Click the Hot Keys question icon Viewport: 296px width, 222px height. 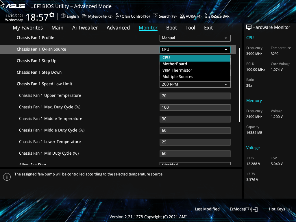click(289, 209)
